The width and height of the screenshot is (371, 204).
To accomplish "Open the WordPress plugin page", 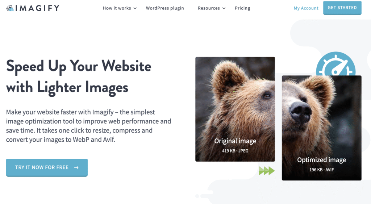I will click(165, 8).
